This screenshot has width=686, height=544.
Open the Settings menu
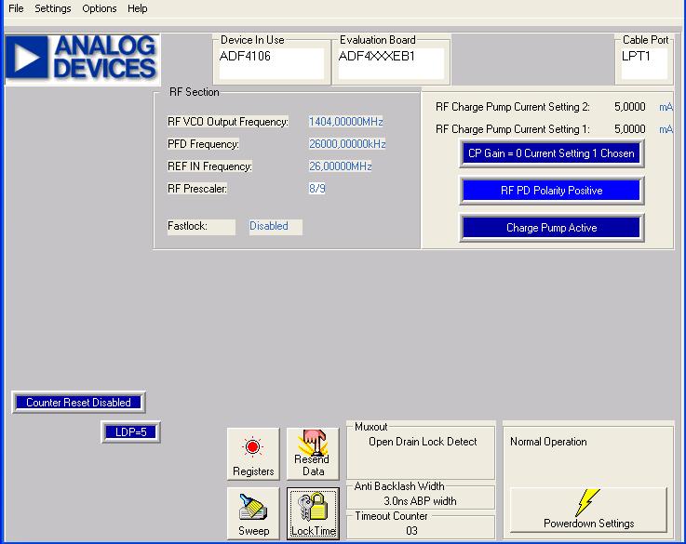[x=52, y=8]
